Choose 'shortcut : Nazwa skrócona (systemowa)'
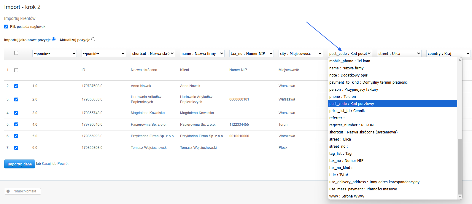 click(392, 132)
